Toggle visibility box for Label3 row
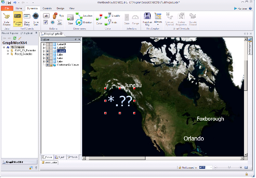256x178 pixels. coord(47,44)
